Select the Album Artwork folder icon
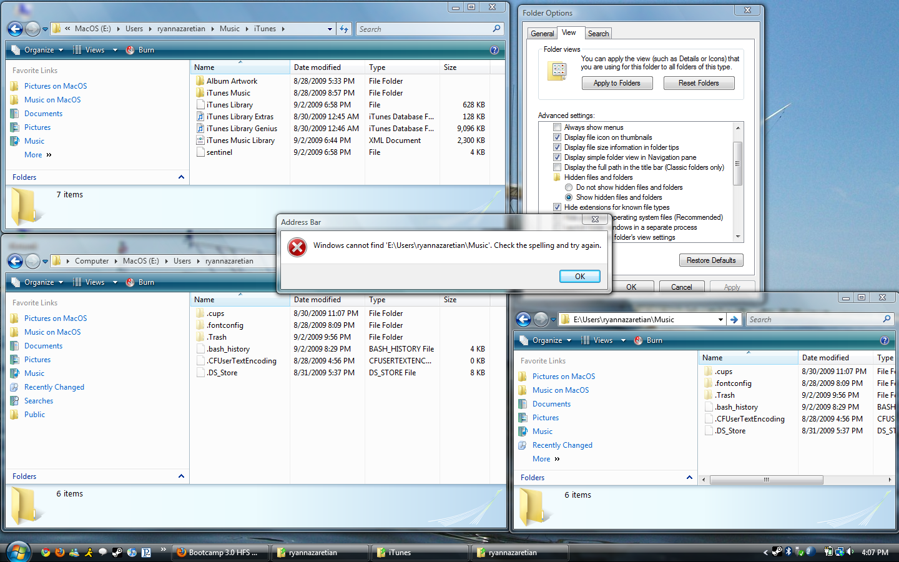The width and height of the screenshot is (899, 562). (200, 81)
